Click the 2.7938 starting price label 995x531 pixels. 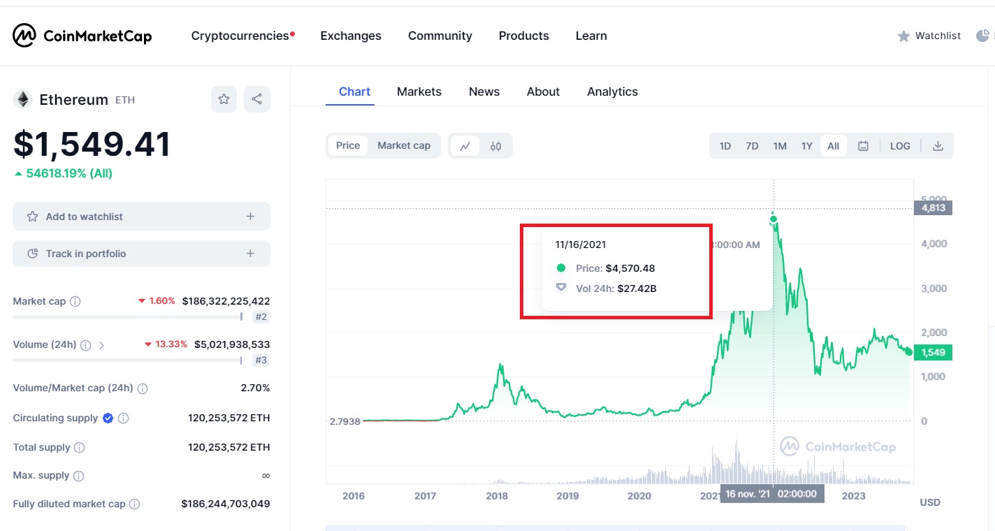click(344, 421)
